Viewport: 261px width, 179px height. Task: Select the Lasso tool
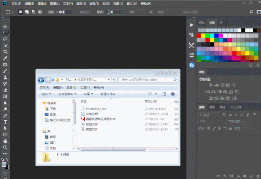tap(5, 39)
